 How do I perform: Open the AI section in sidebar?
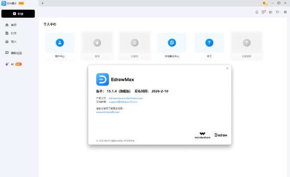point(12,64)
